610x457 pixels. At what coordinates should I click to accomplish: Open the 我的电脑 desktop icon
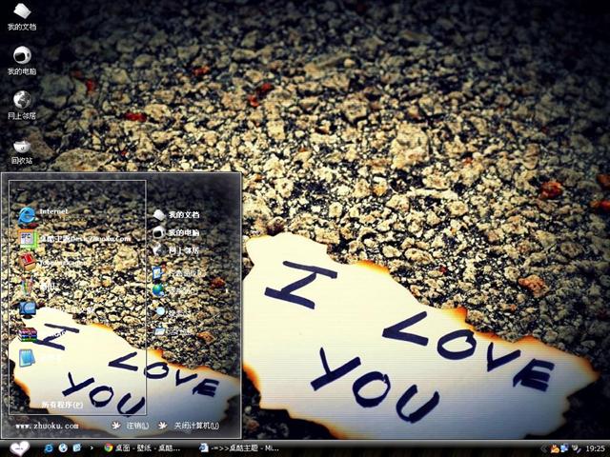[22, 61]
